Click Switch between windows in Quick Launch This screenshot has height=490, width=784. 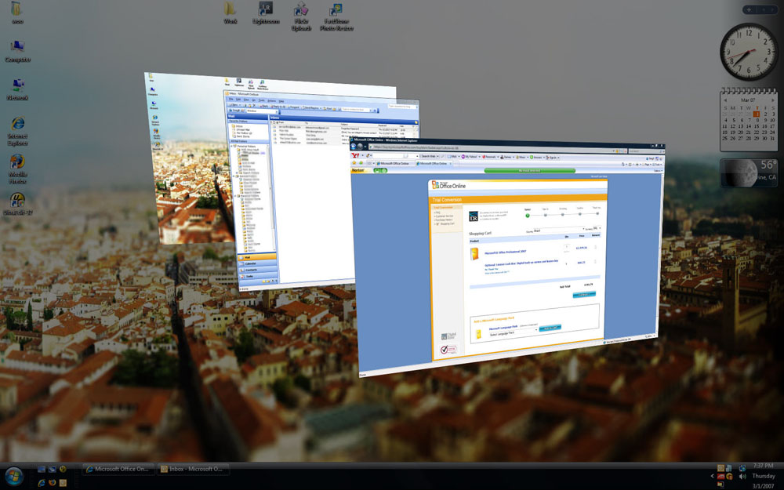coord(52,469)
